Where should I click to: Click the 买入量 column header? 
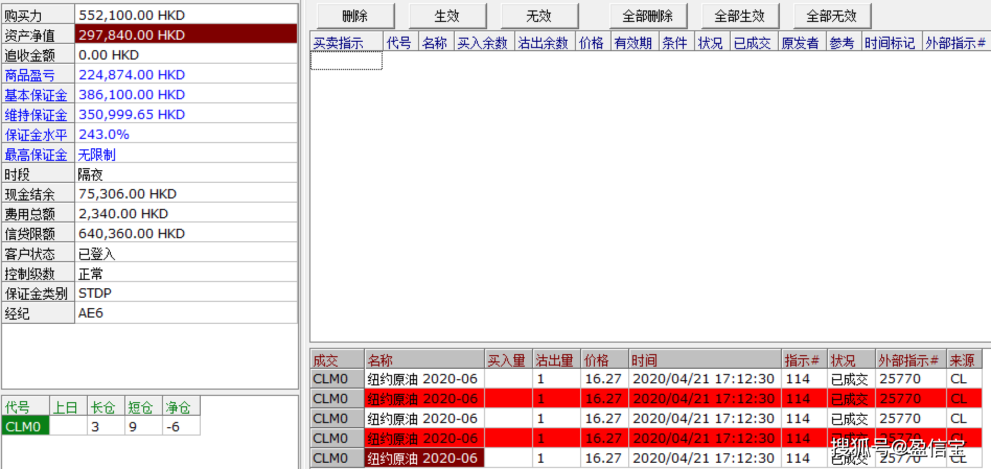509,360
